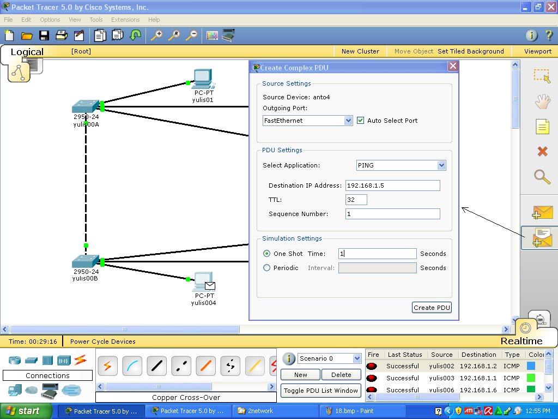Fire the yulis003 PDU red button
The image size is (558, 419).
(x=372, y=378)
